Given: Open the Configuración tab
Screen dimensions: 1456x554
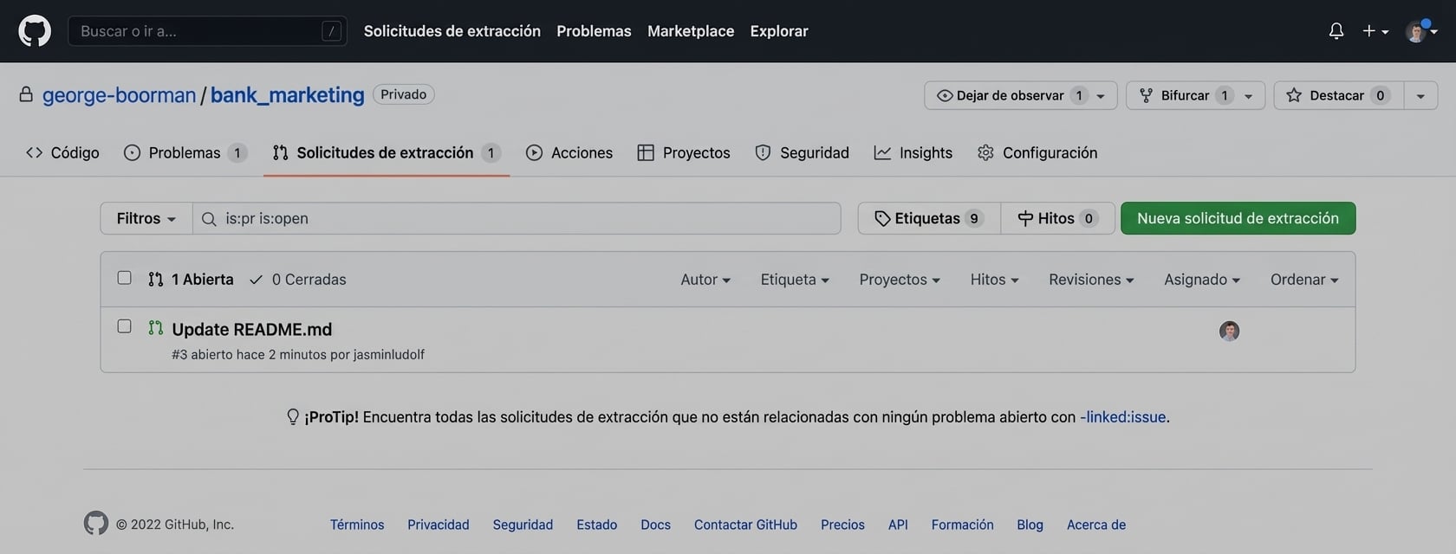Looking at the screenshot, I should (1037, 152).
